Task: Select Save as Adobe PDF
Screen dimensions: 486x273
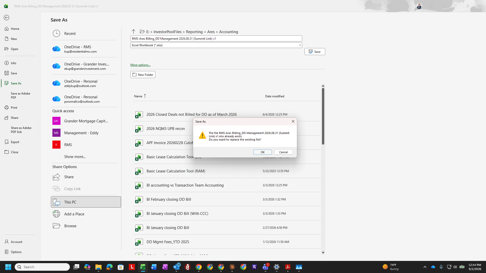Action: 20,95
